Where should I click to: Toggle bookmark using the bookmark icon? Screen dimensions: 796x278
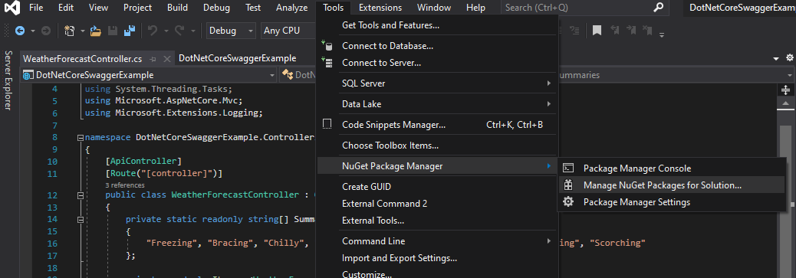point(597,31)
